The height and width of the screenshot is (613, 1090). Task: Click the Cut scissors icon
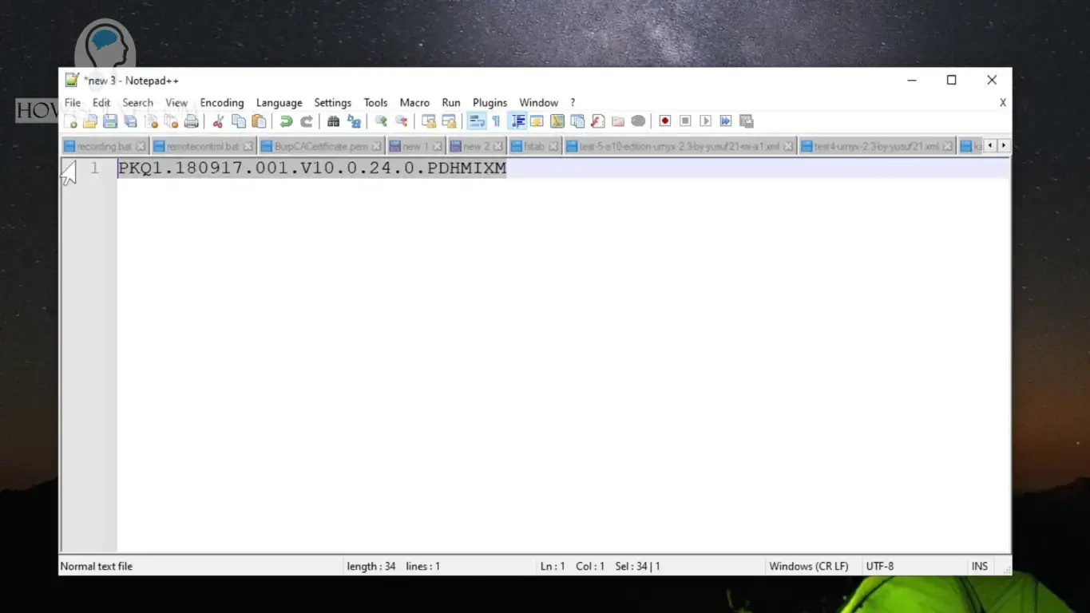(x=218, y=121)
